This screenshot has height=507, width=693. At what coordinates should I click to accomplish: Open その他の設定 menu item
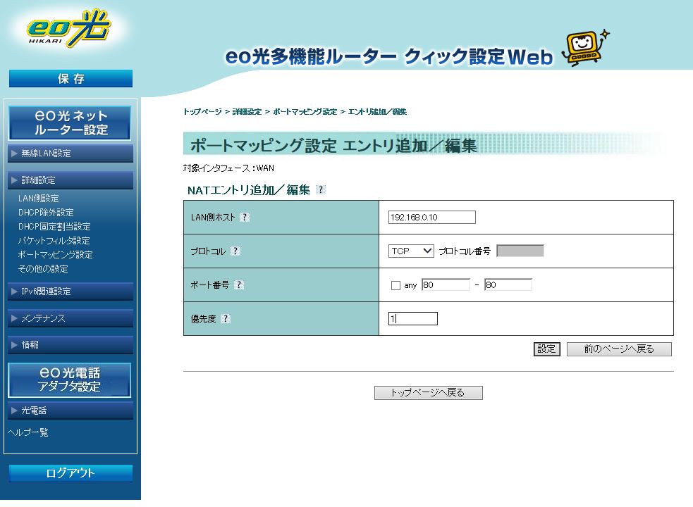click(x=43, y=269)
